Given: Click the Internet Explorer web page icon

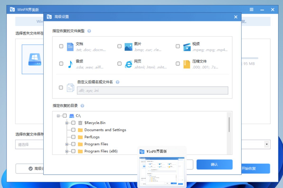Looking at the screenshot, I should click(129, 64).
